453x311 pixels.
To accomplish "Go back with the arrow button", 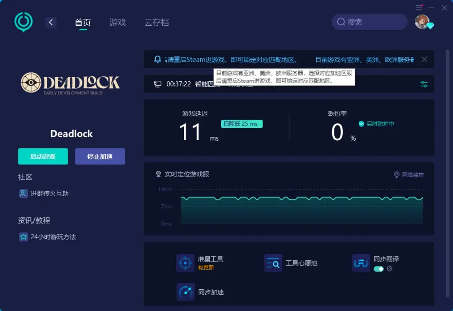I will pos(51,22).
